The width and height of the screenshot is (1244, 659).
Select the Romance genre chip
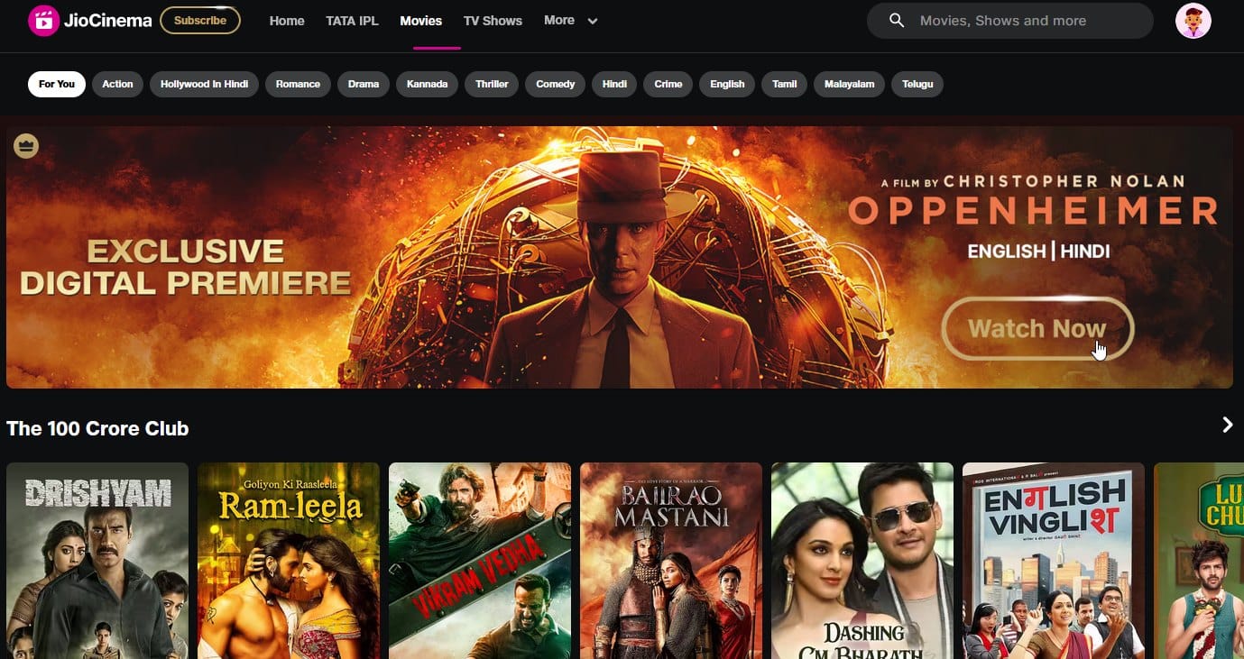pyautogui.click(x=299, y=84)
